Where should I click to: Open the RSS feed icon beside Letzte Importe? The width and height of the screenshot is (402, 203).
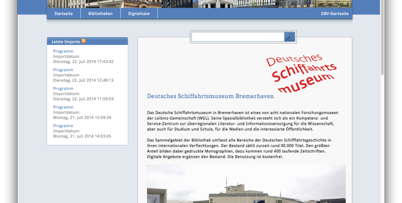83,41
